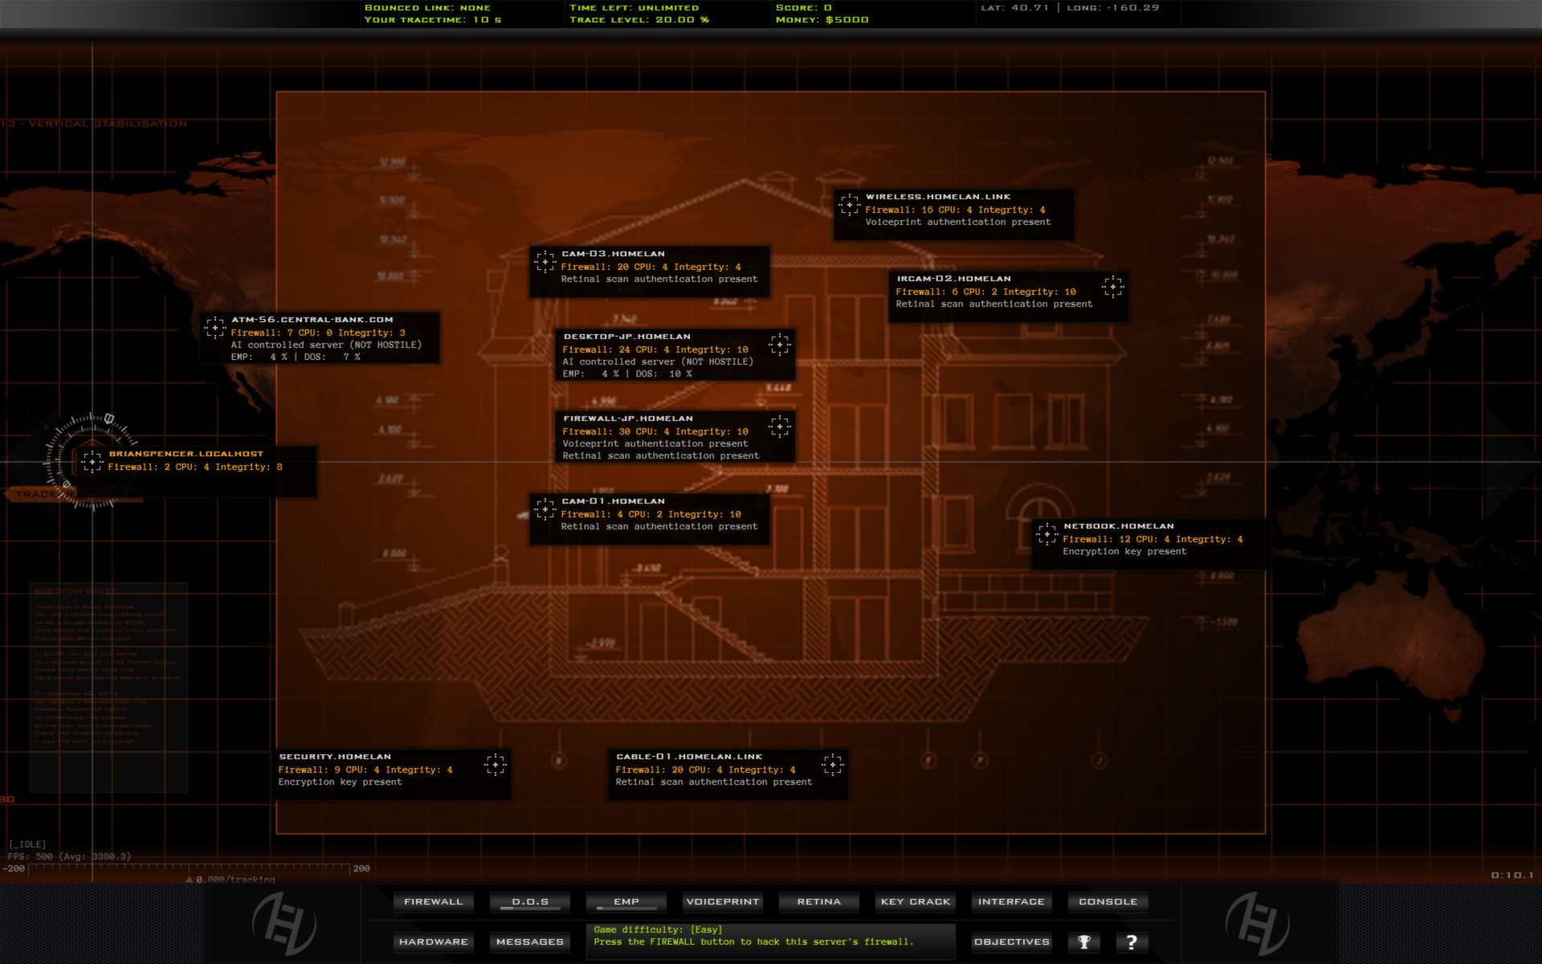1542x964 pixels.
Task: Select the BRIANSPENCER.LOCALHOST server label
Action: (186, 453)
